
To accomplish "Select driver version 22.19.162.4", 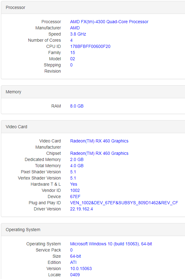I will pos(81,209).
